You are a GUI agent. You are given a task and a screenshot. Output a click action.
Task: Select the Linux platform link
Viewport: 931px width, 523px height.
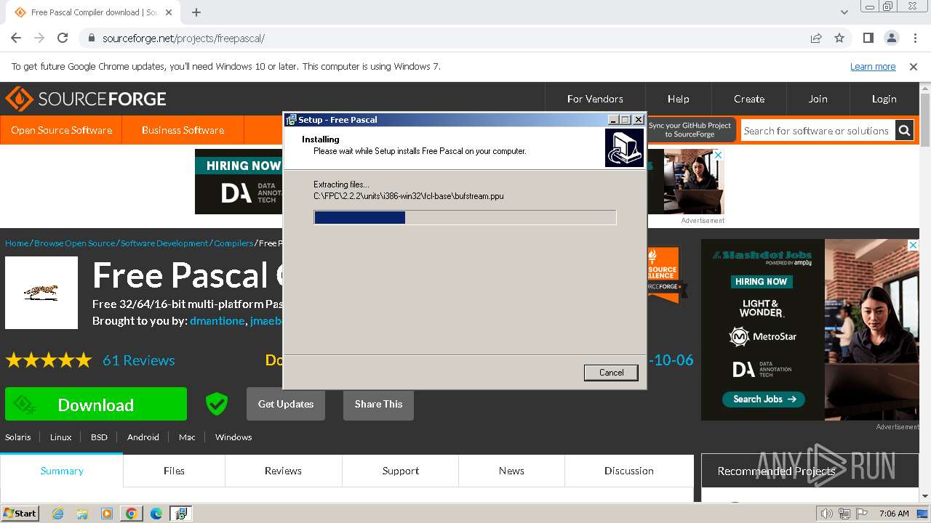(x=61, y=437)
